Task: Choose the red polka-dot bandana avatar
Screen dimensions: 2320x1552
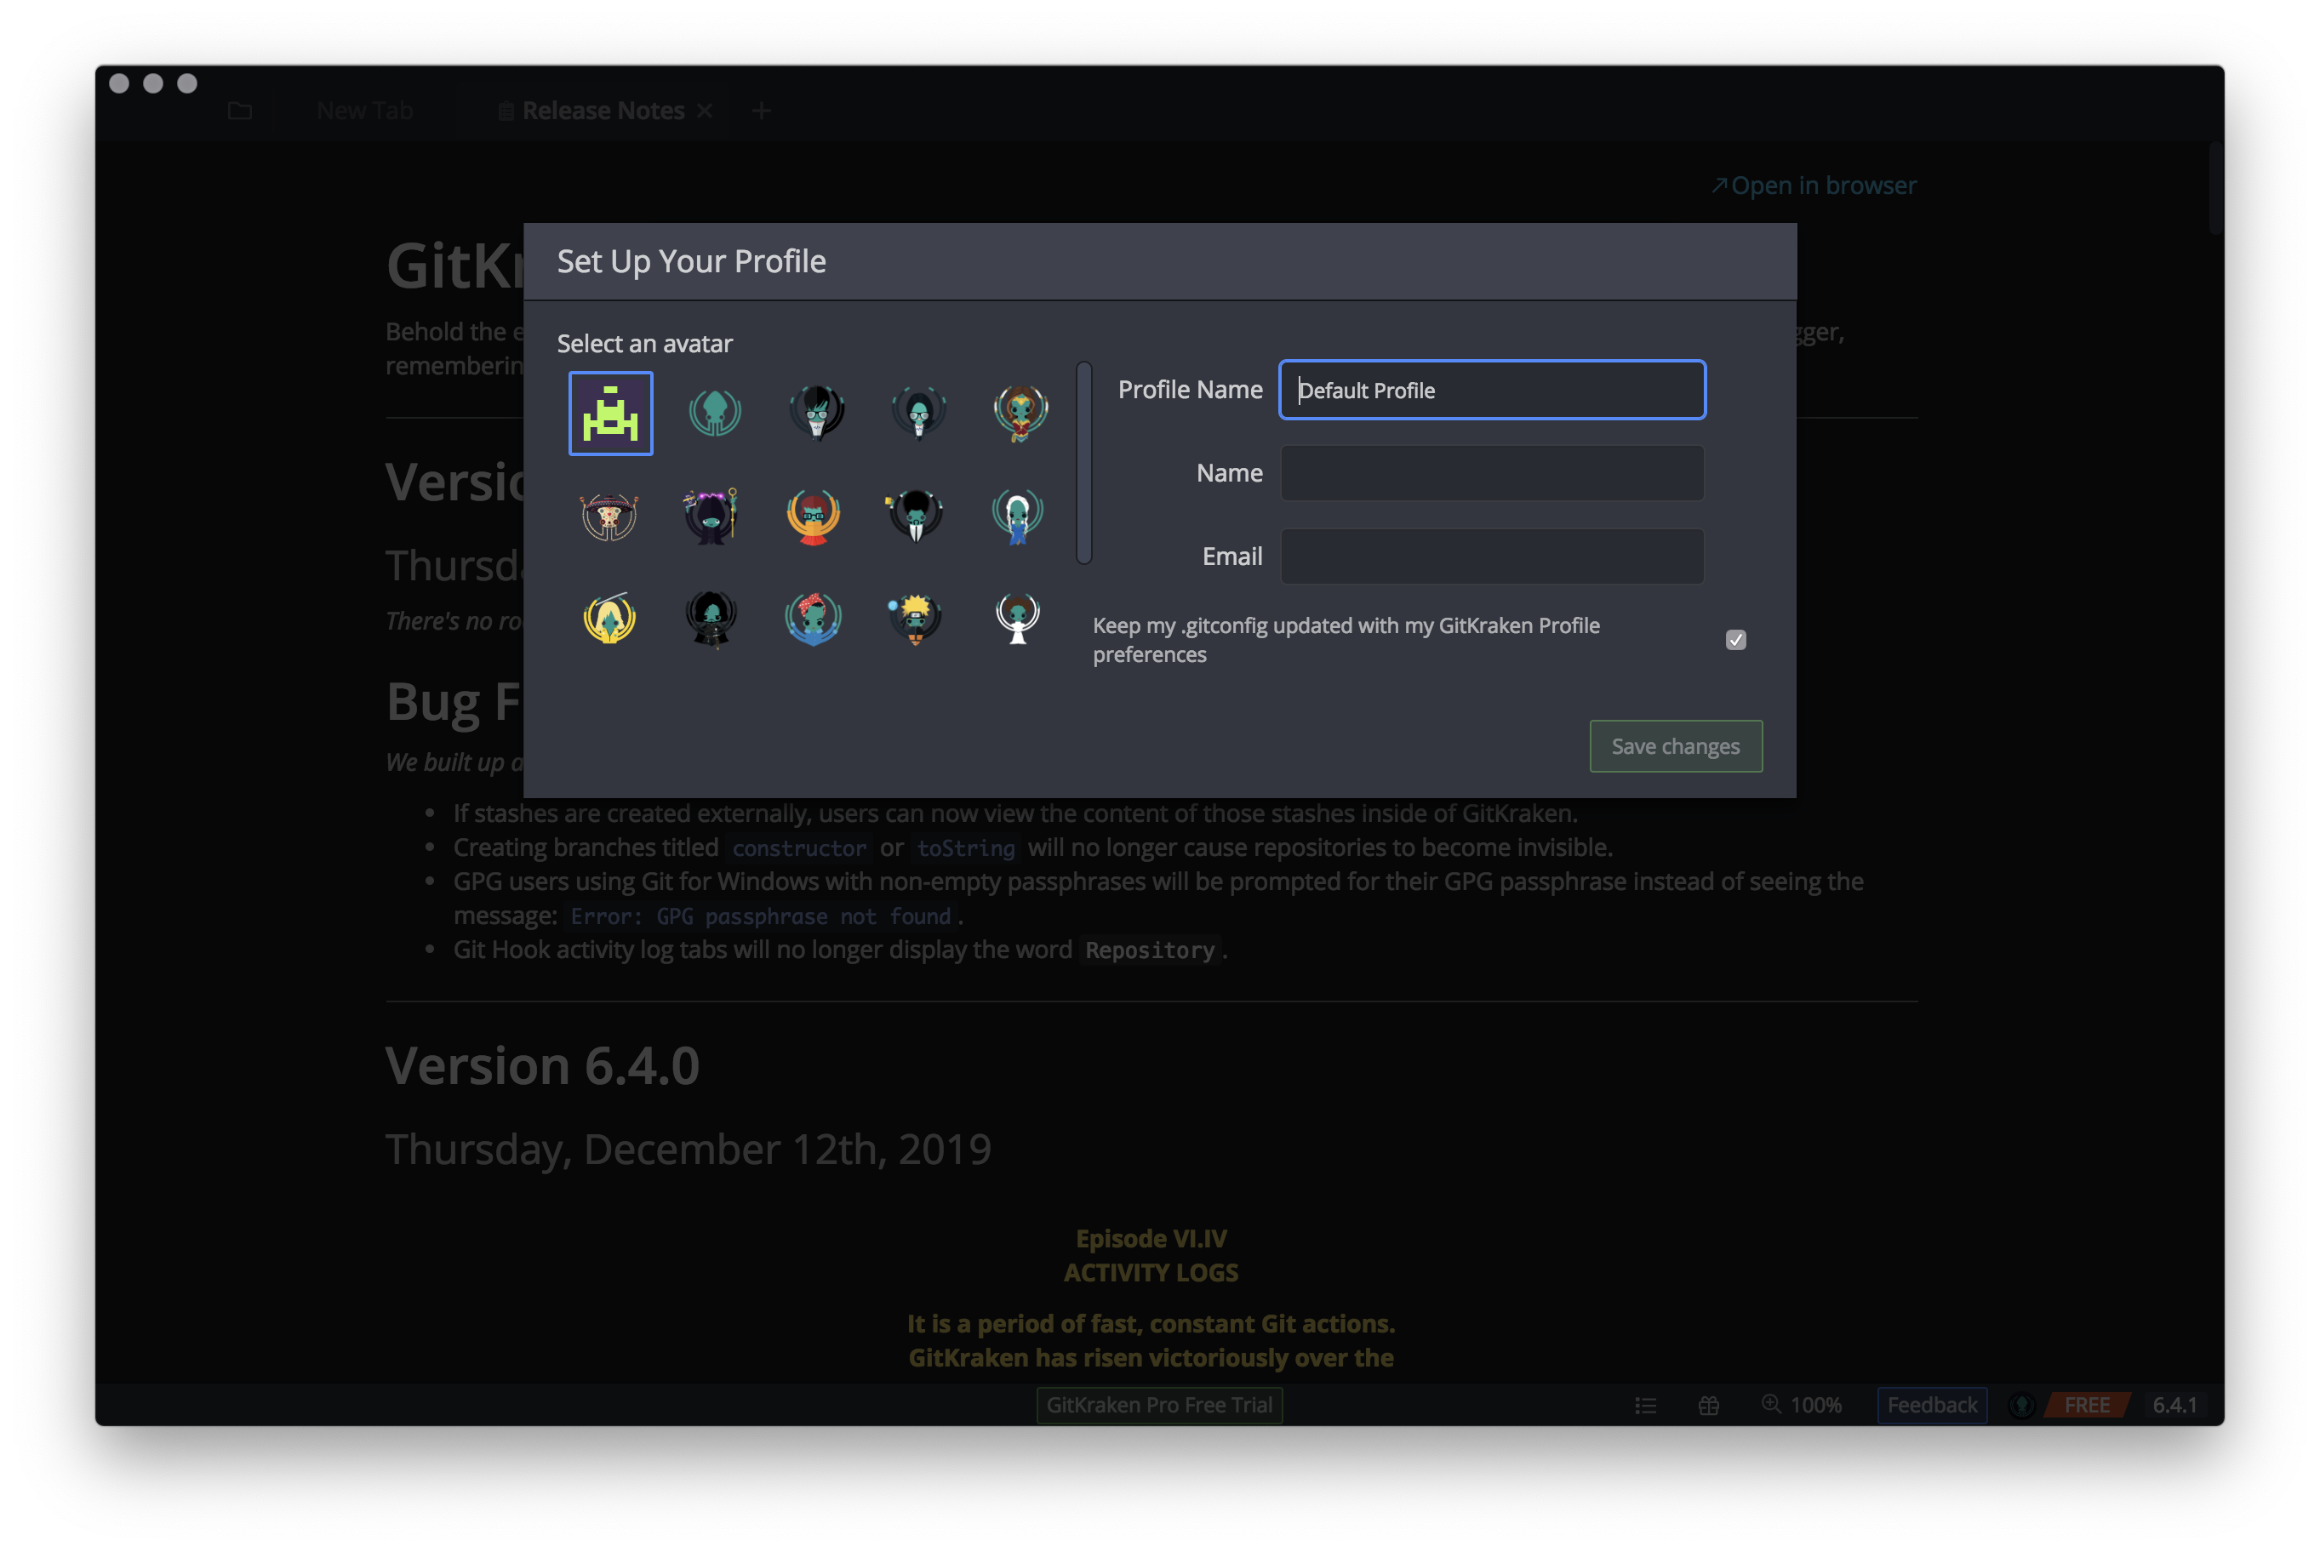Action: 813,619
